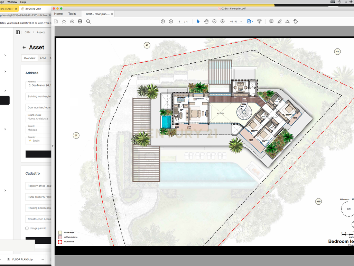Click the Construction license field
The image size is (354, 266).
[x=38, y=219]
